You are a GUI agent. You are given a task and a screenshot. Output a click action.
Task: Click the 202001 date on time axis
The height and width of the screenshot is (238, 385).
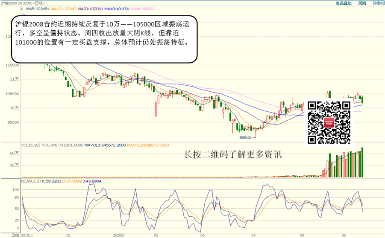(x=119, y=235)
